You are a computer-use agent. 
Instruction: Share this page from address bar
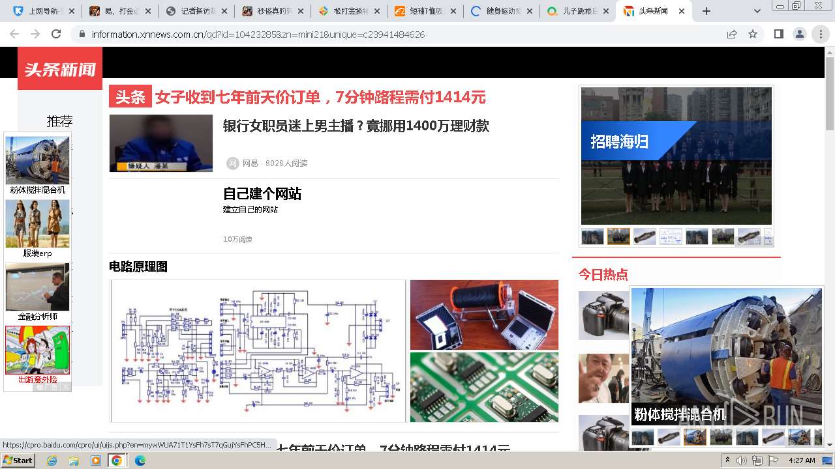732,34
